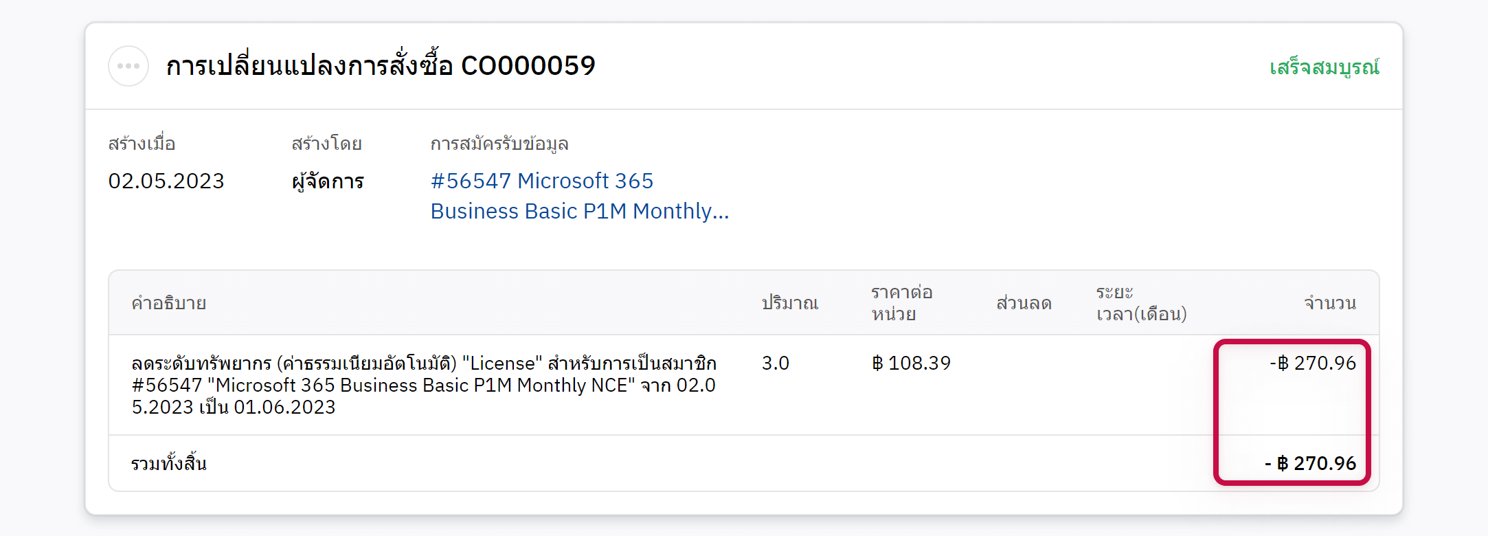Click the three-dots options icon beside order title

click(128, 66)
